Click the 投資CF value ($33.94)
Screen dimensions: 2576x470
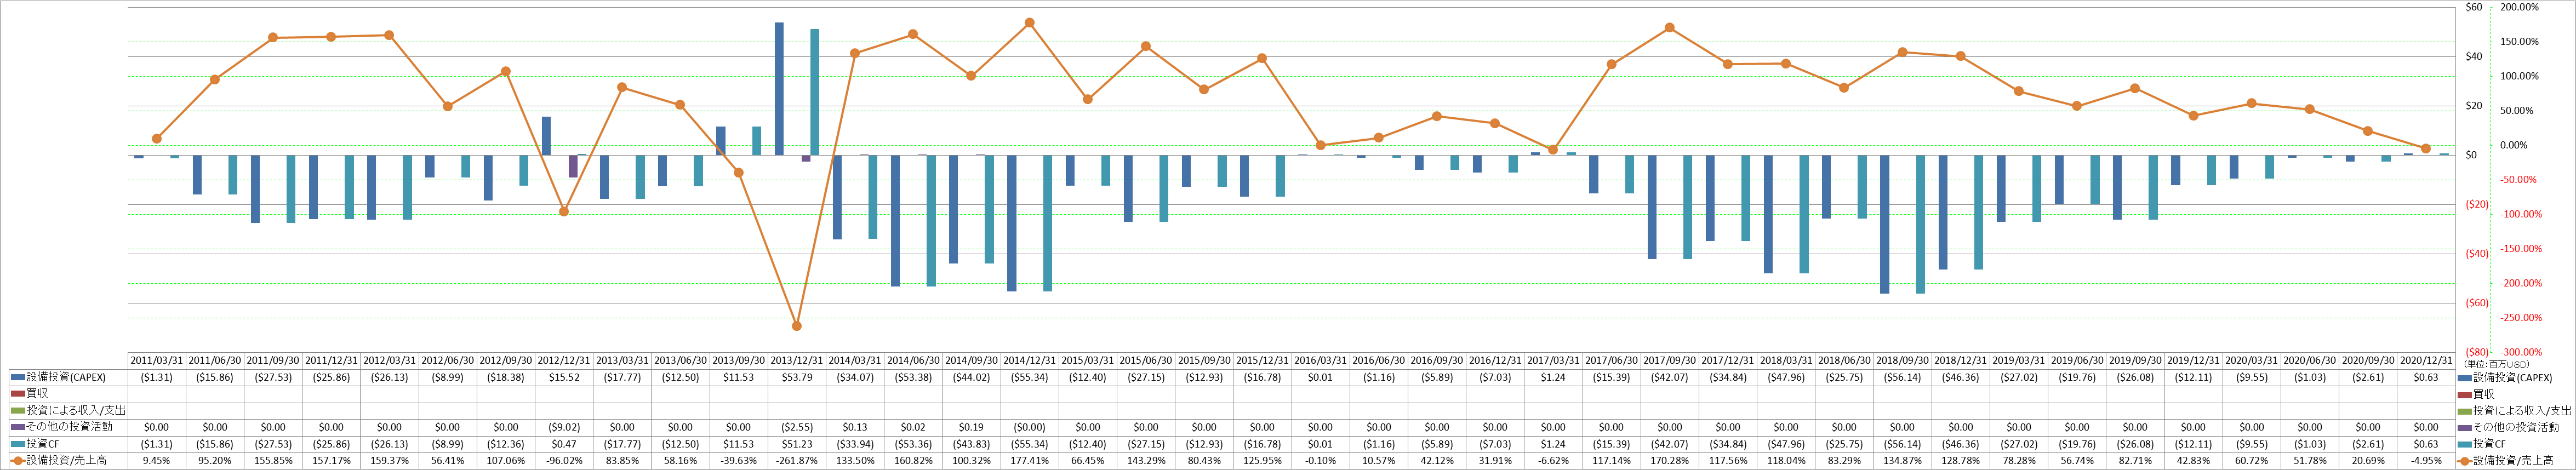coord(855,444)
